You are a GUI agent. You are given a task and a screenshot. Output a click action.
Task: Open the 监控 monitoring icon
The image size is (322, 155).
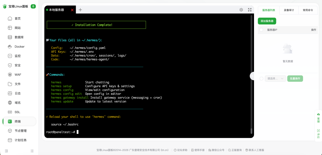pyautogui.click(x=10, y=56)
